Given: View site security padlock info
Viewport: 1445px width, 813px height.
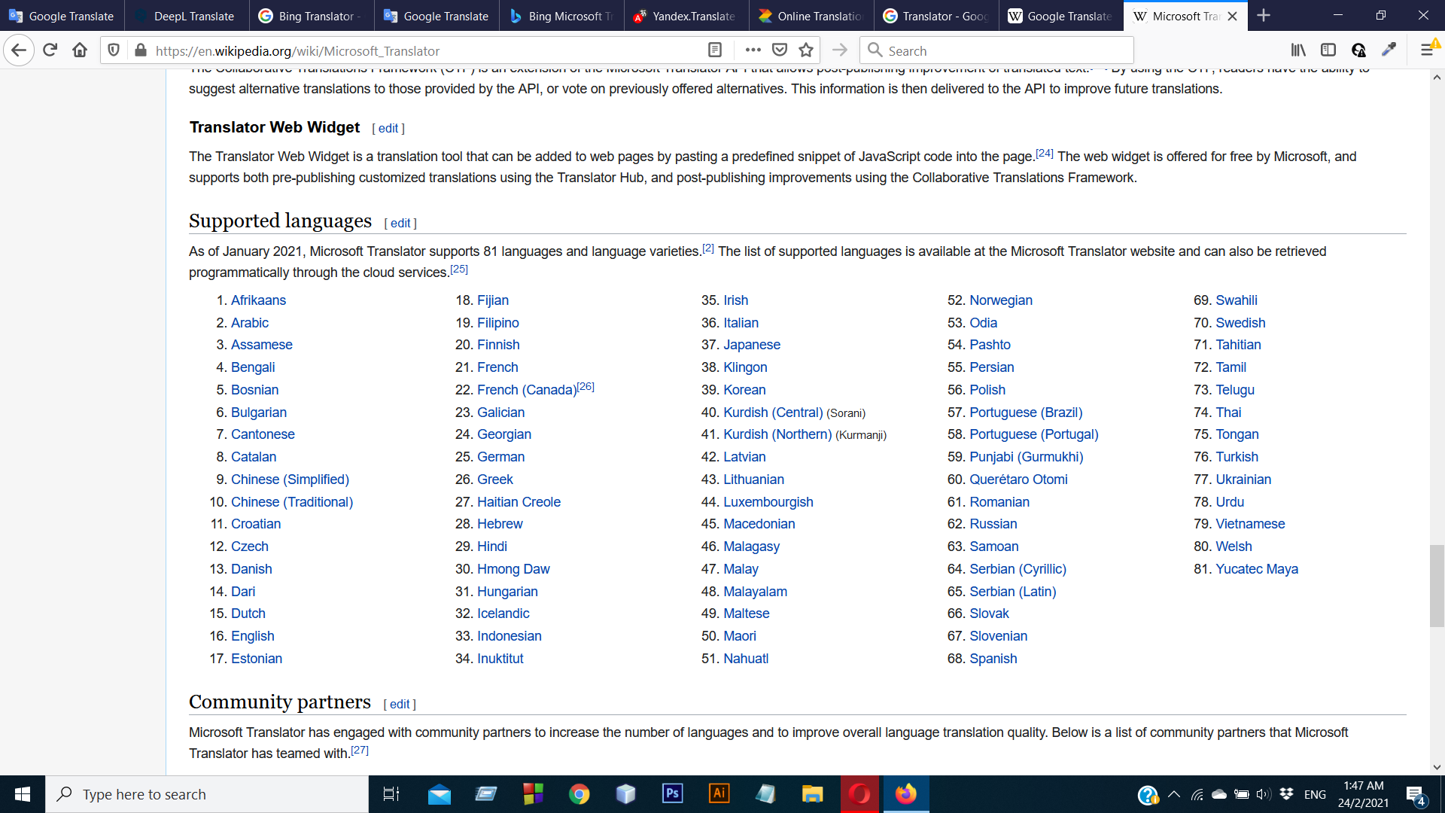Looking at the screenshot, I should [x=140, y=50].
